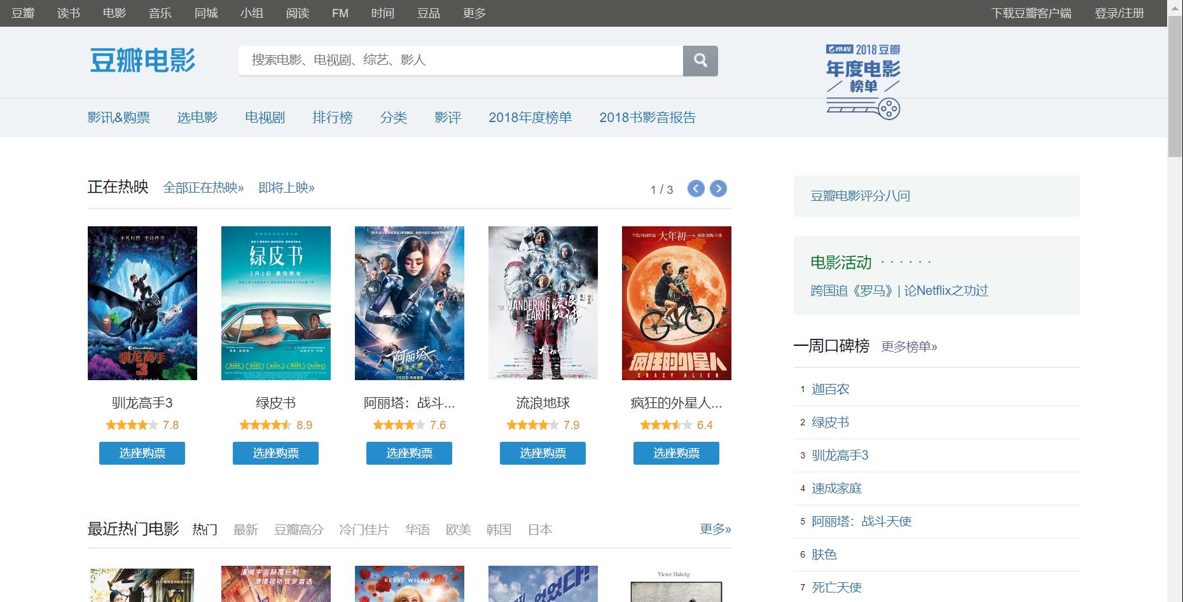Image resolution: width=1183 pixels, height=602 pixels.
Task: Click 全部正在热映» link
Action: click(x=204, y=188)
